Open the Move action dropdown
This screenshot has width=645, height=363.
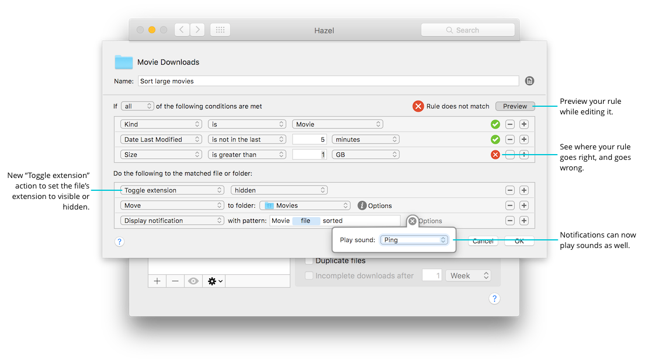pos(172,205)
